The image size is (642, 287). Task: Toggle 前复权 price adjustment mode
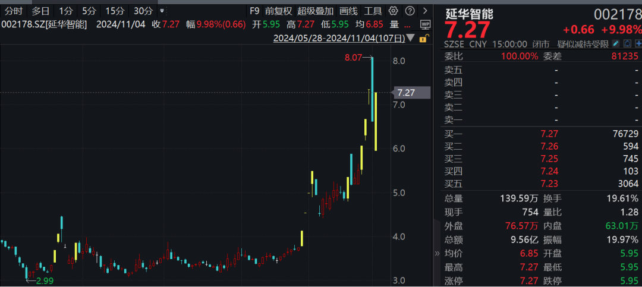(278, 11)
